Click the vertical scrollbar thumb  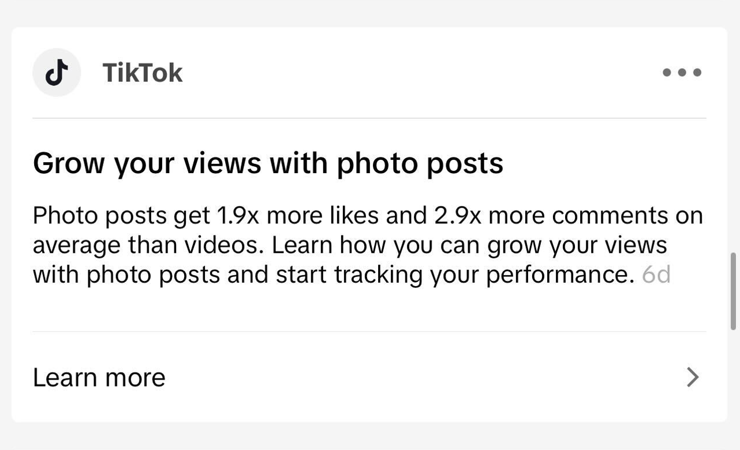[x=734, y=291]
